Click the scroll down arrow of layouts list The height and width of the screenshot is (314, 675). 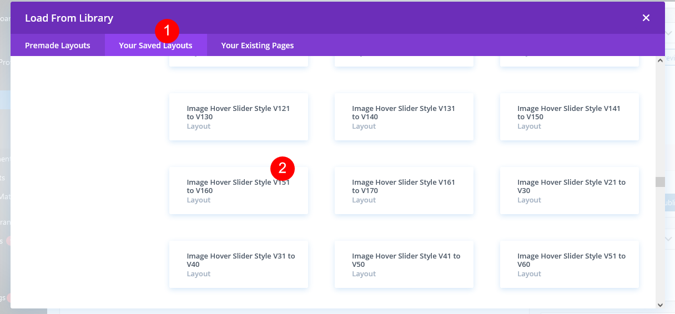(660, 304)
